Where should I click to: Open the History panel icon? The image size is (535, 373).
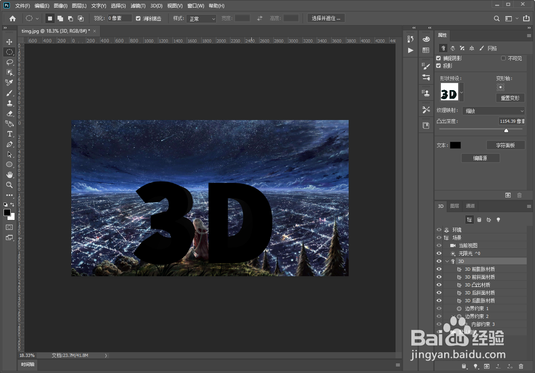pyautogui.click(x=411, y=39)
